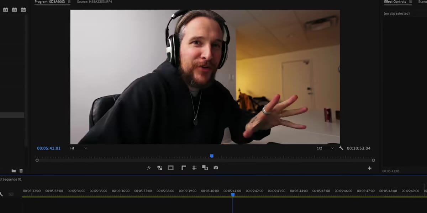The height and width of the screenshot is (213, 427).
Task: Open the Effect Controls panel menu
Action: tap(410, 2)
